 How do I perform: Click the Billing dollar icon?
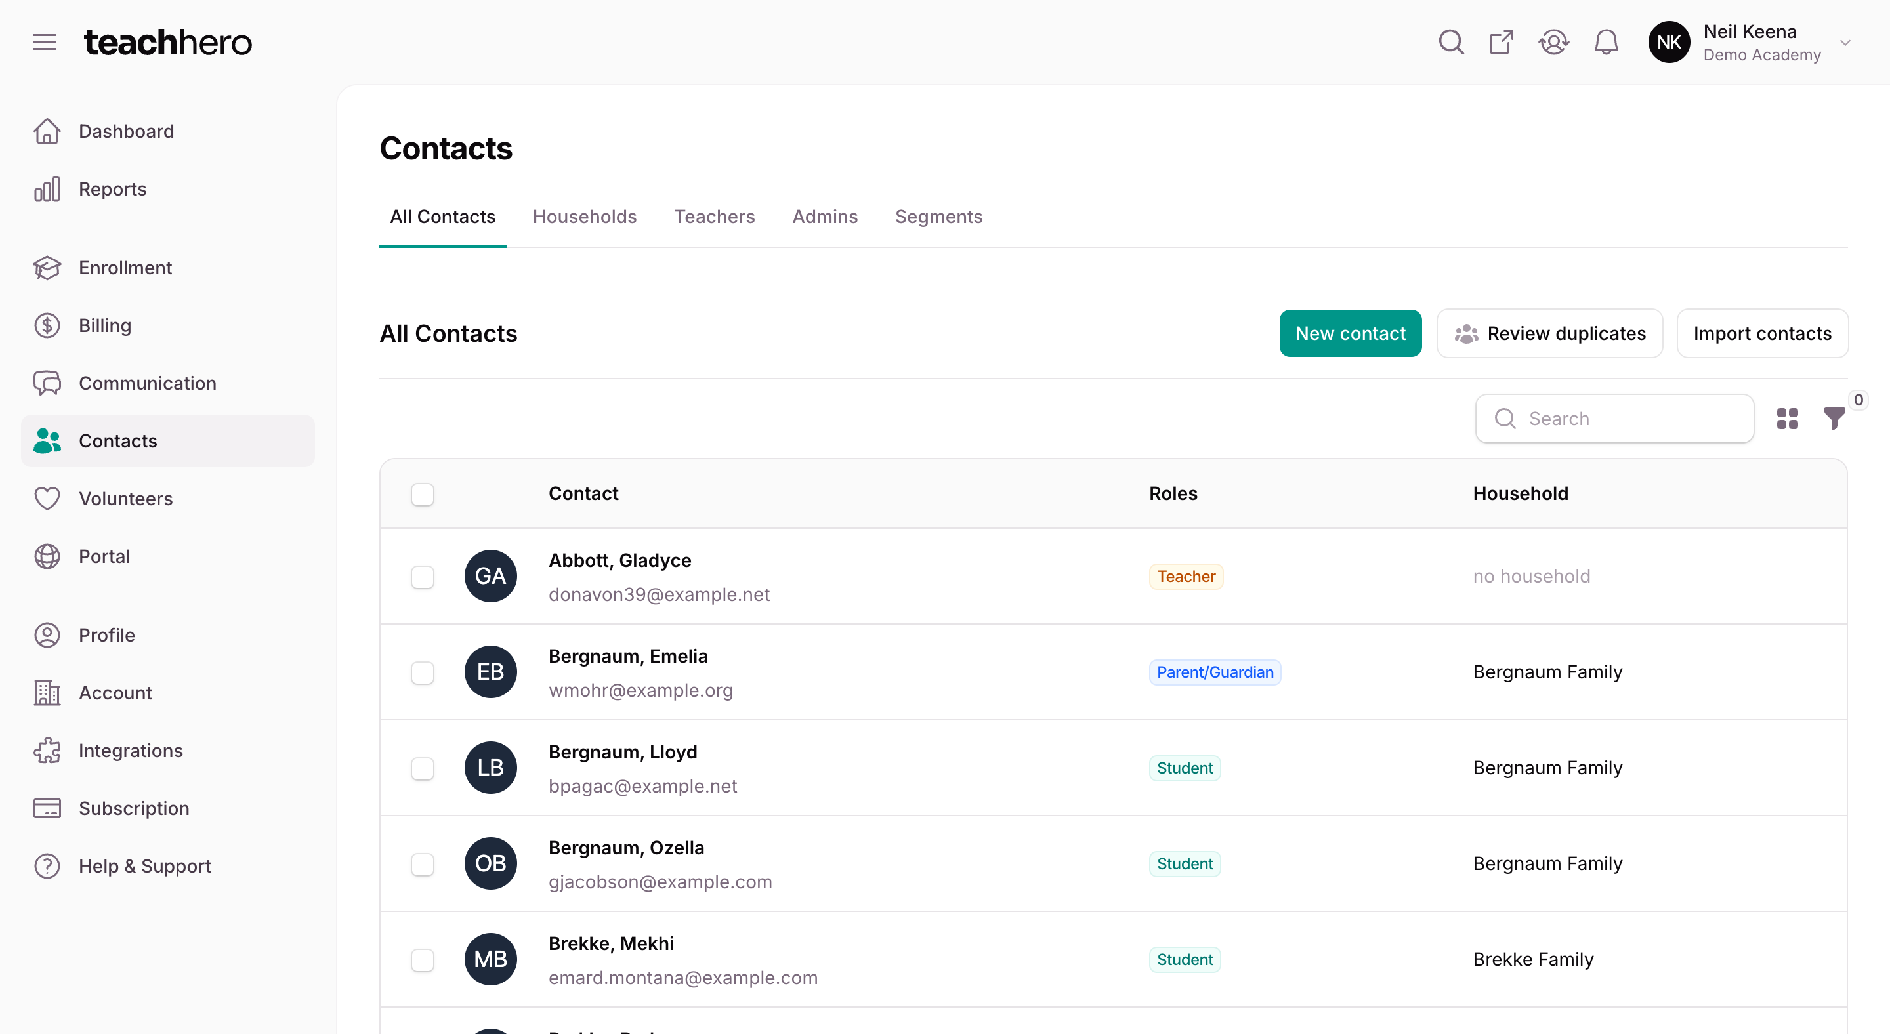click(47, 325)
